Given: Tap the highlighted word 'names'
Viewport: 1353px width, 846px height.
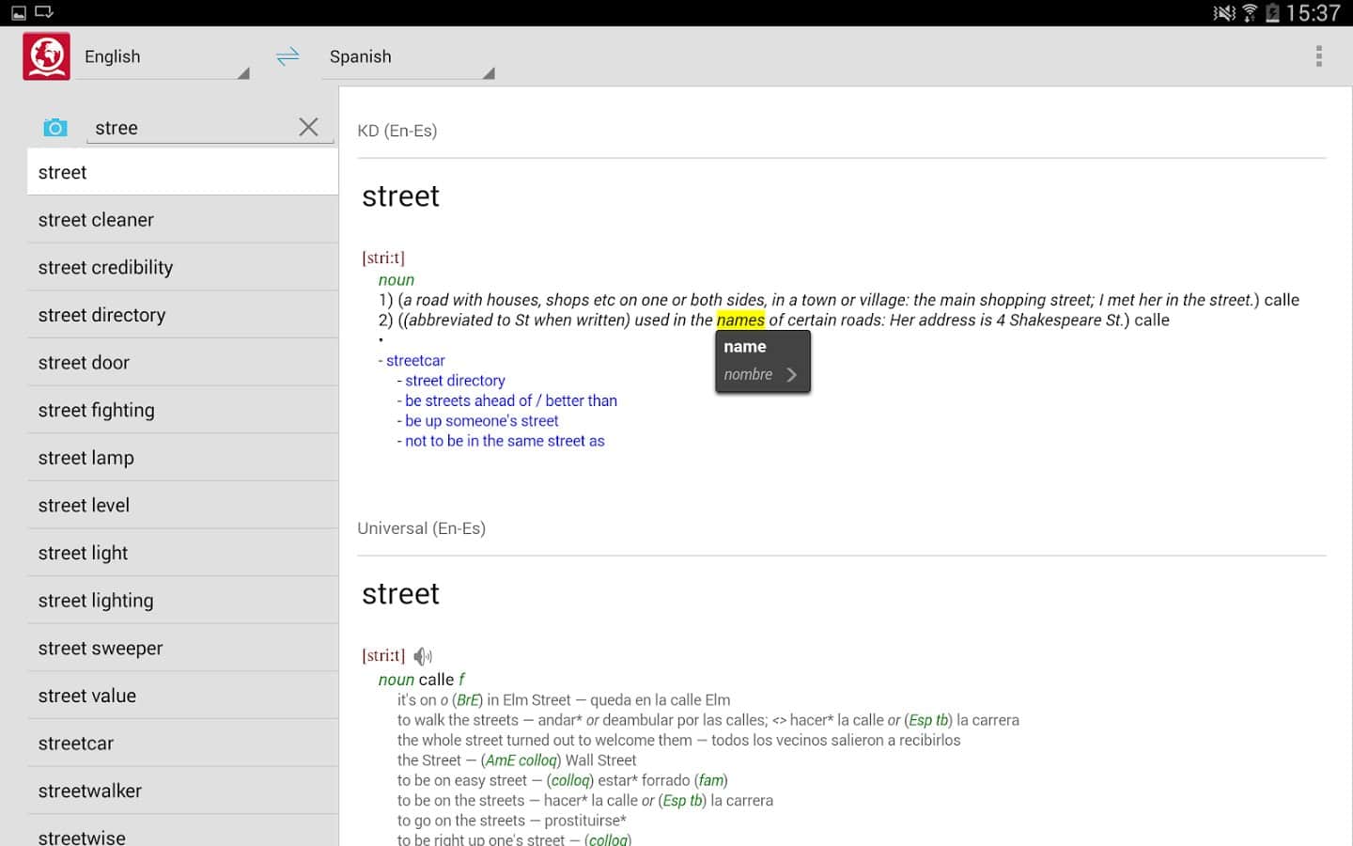Looking at the screenshot, I should coord(740,321).
